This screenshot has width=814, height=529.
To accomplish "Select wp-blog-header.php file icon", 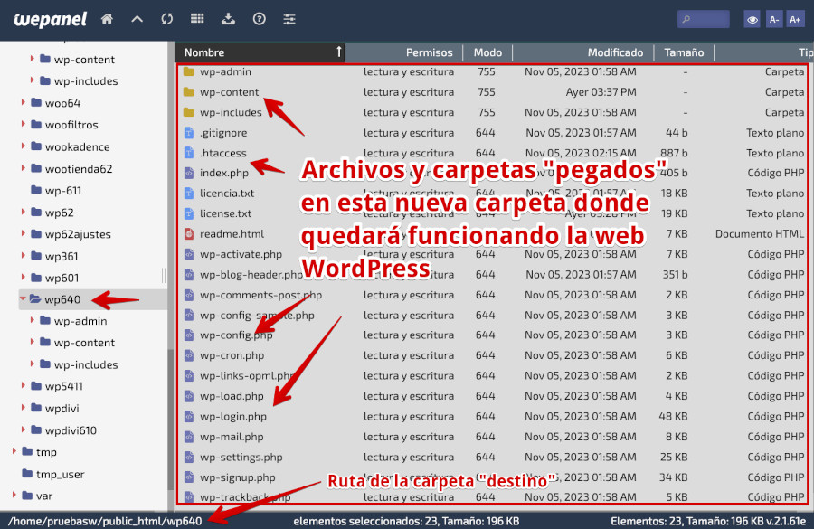I will coord(189,275).
